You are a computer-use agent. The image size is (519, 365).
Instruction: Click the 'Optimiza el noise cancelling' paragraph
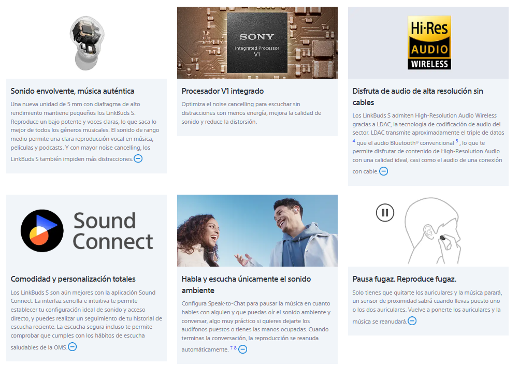pyautogui.click(x=251, y=113)
